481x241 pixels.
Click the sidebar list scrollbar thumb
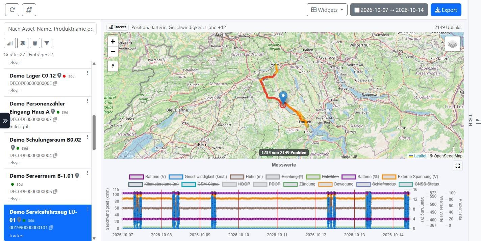point(94,132)
